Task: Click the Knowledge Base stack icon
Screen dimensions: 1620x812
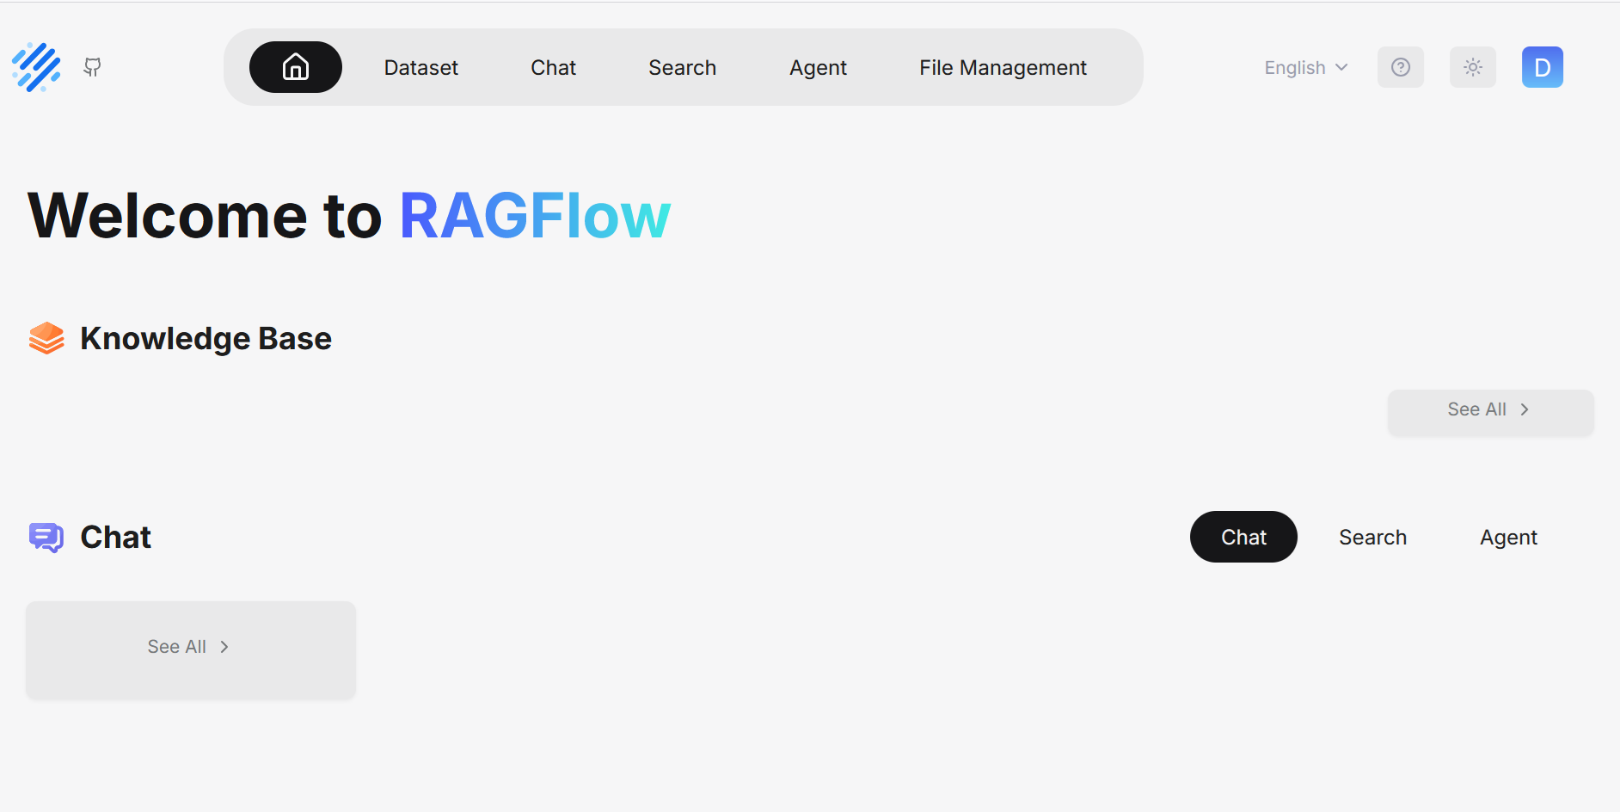Action: [x=46, y=338]
